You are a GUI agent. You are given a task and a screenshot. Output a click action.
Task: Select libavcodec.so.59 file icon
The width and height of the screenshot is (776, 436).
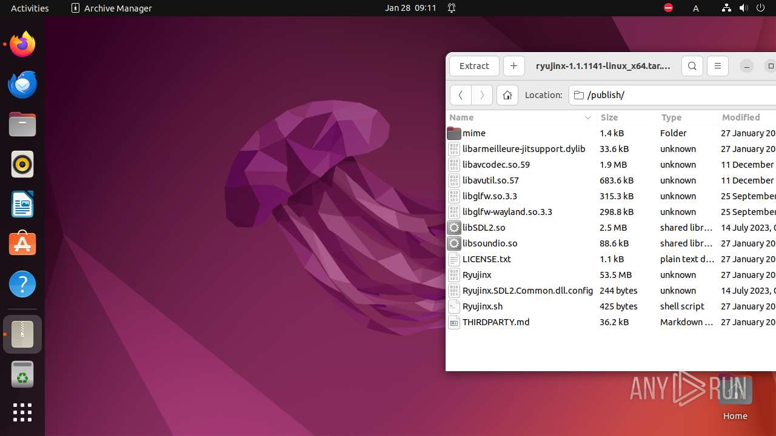(x=454, y=165)
